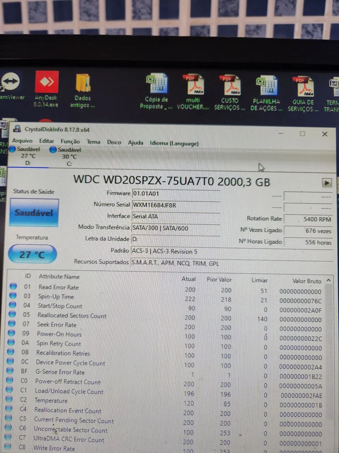Click the power-on hours value 556 horas

pos(308,242)
